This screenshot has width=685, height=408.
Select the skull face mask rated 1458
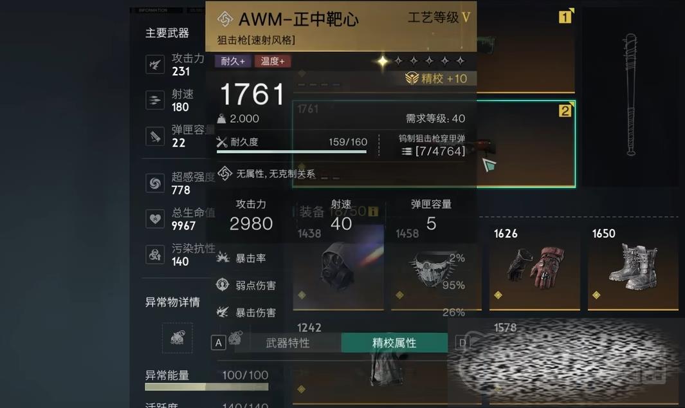436,268
